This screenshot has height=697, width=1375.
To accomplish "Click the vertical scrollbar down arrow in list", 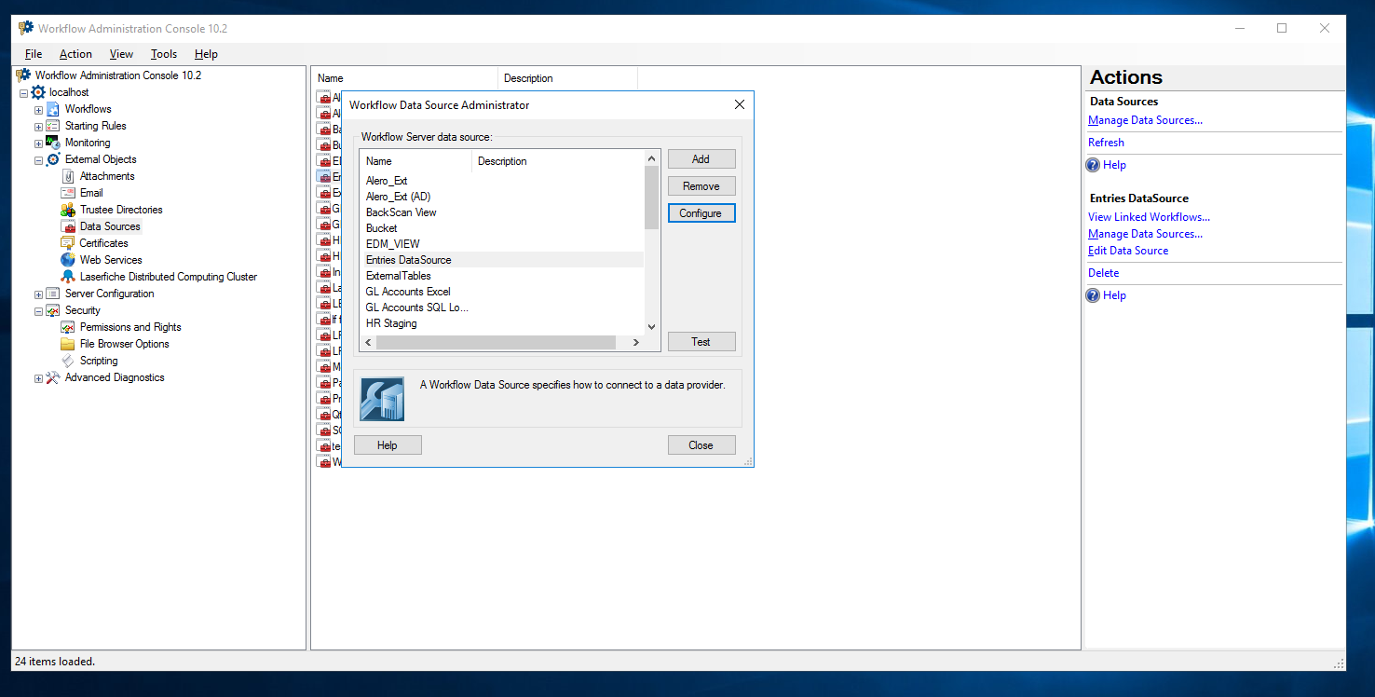I will tap(651, 327).
